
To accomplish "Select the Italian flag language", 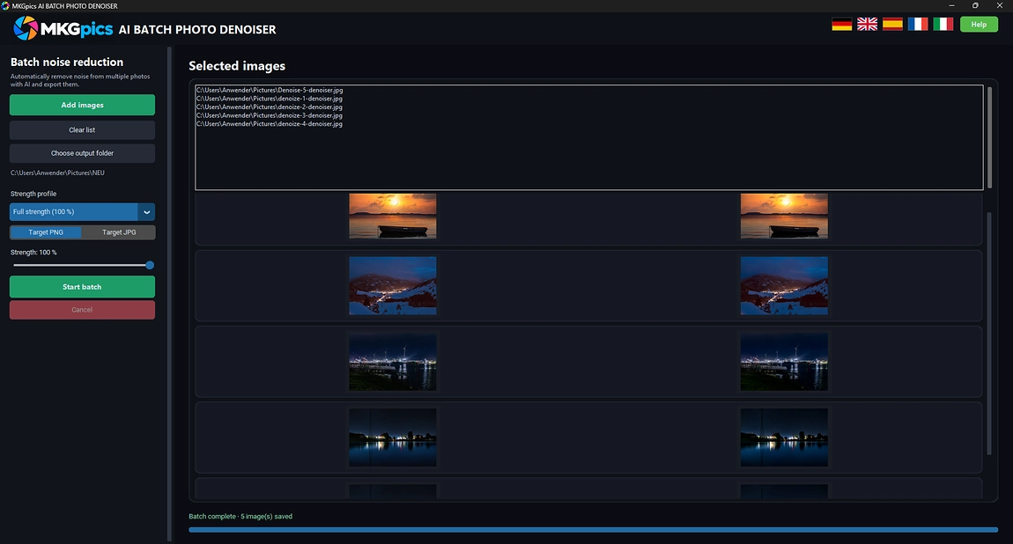I will [943, 25].
